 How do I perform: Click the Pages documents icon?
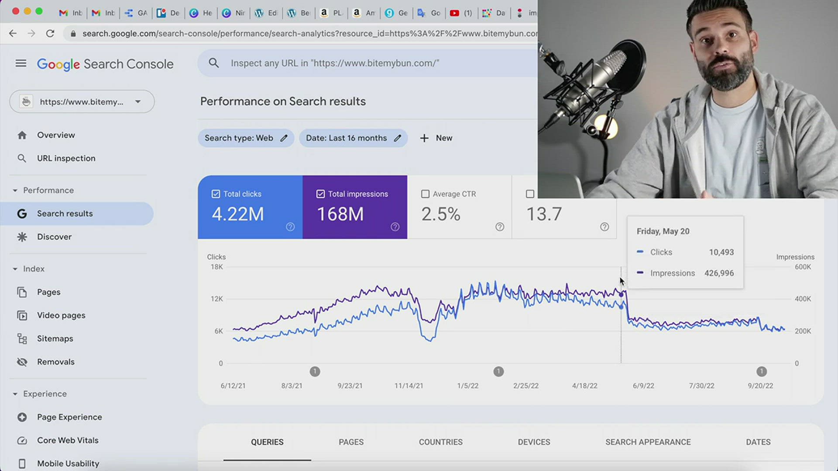click(22, 292)
